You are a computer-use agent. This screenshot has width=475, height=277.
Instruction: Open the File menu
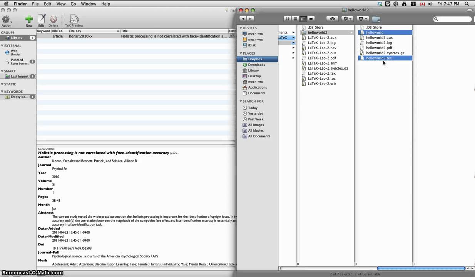[35, 4]
